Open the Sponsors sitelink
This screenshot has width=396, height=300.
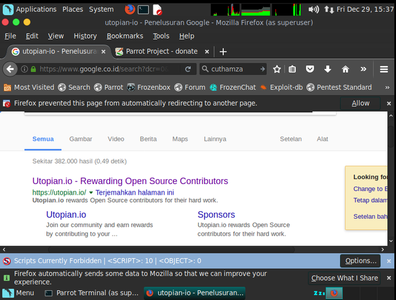[x=216, y=214]
